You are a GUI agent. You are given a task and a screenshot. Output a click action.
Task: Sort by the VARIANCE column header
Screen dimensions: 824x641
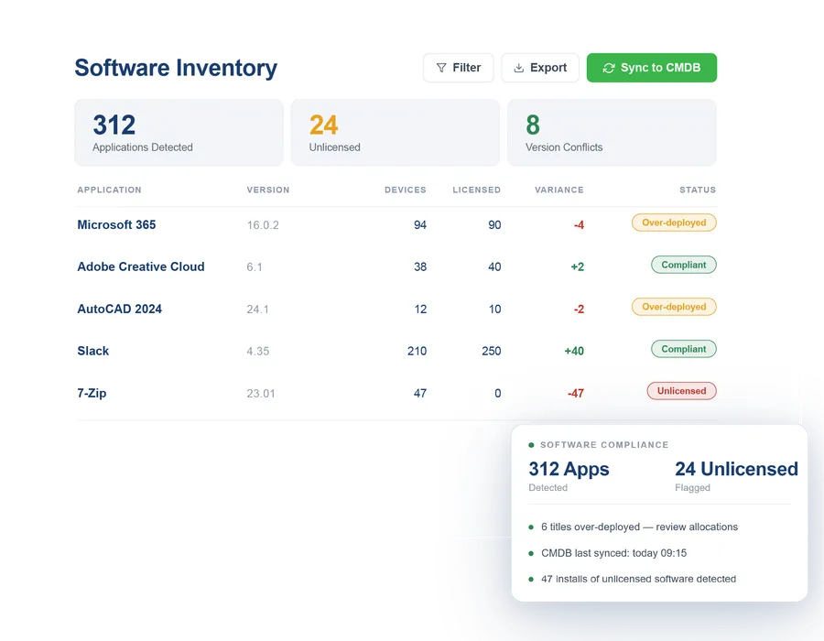pos(559,190)
